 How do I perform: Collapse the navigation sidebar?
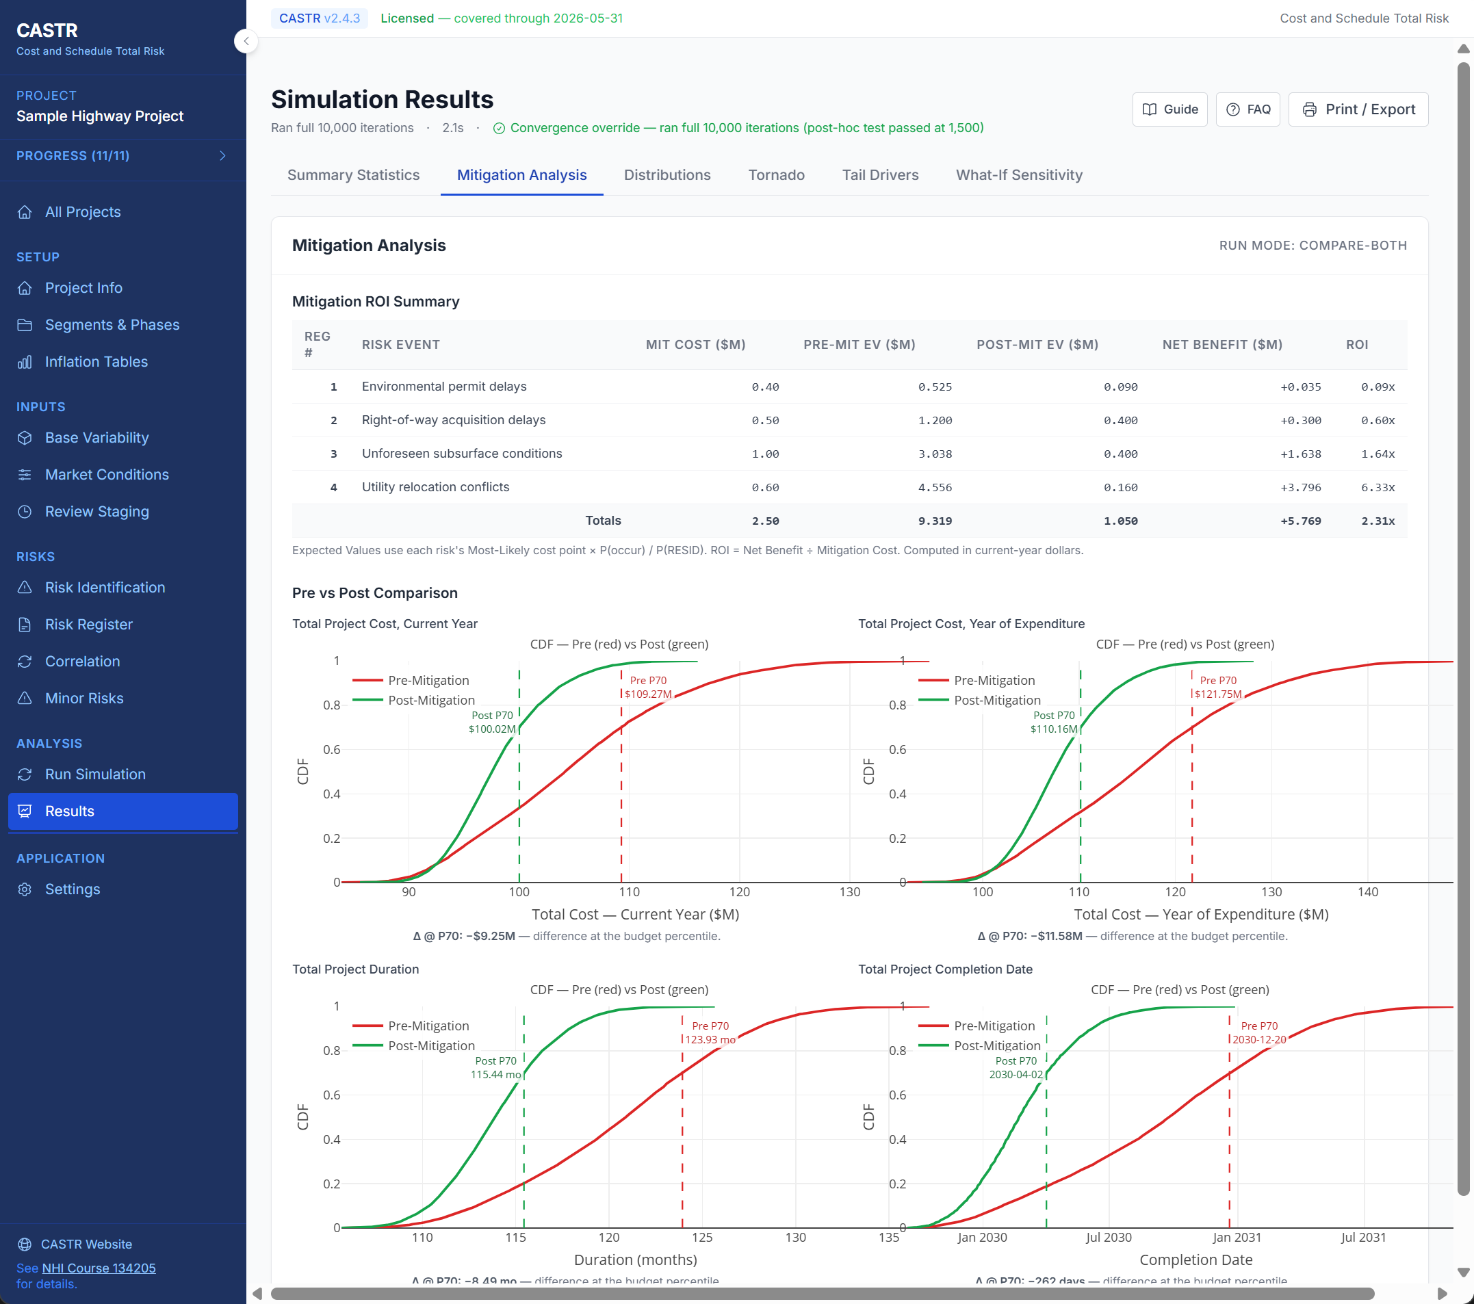[x=246, y=41]
